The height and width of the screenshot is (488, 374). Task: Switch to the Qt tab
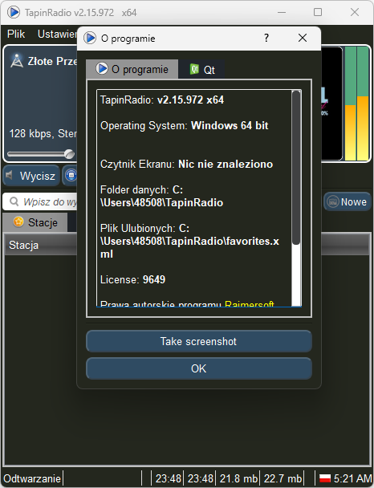(201, 69)
